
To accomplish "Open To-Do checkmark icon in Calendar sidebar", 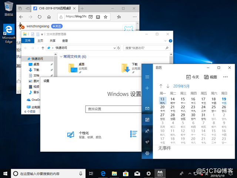I will point(147,142).
